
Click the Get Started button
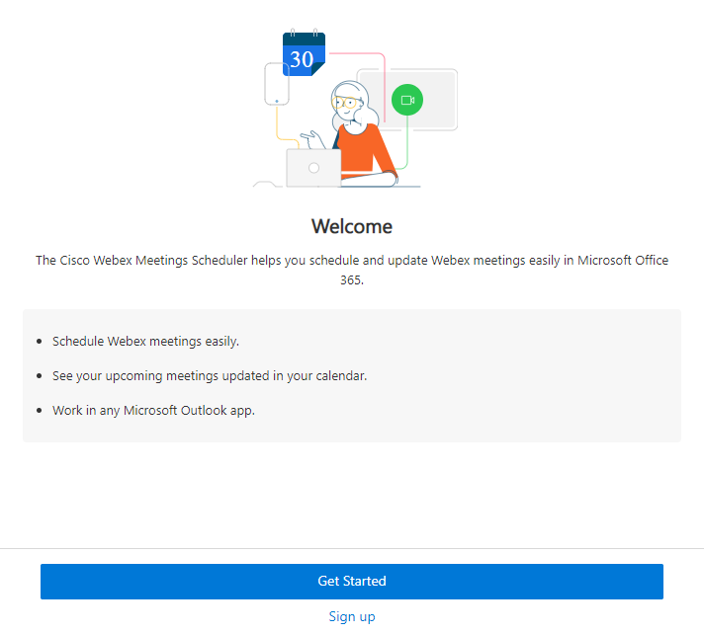click(352, 581)
